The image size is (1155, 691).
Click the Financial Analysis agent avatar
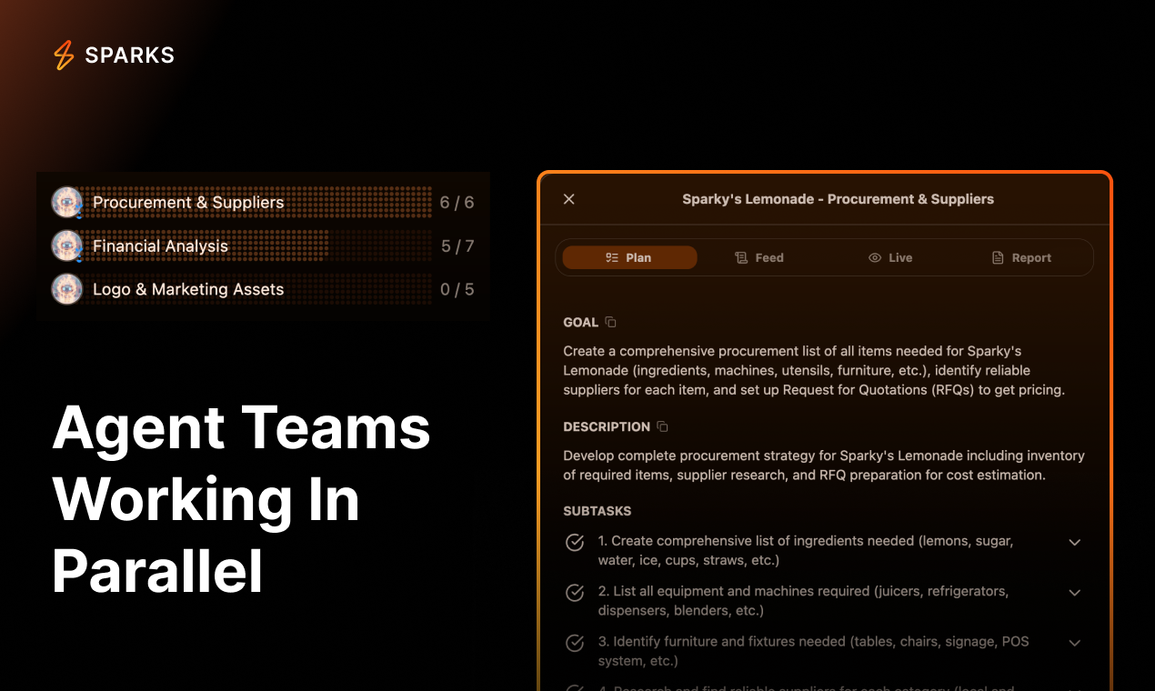pyautogui.click(x=66, y=246)
